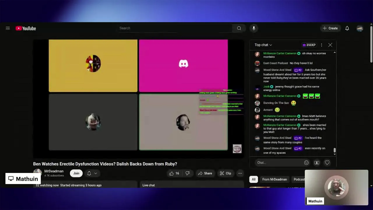Viewport: 373px width, 210px height.
Task: Send a Super Chat via dollar icon
Action: pos(317,163)
